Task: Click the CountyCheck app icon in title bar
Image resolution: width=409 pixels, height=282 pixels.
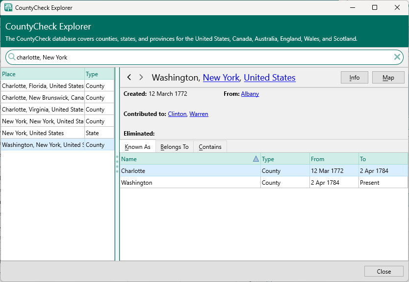Action: coord(8,7)
